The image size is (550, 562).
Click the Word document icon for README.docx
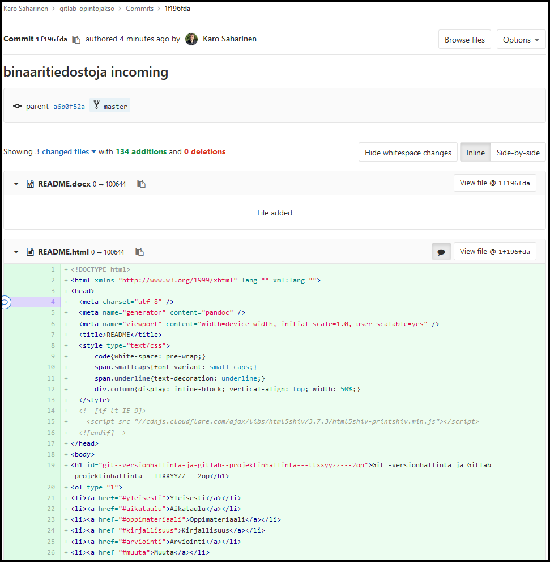(31, 184)
